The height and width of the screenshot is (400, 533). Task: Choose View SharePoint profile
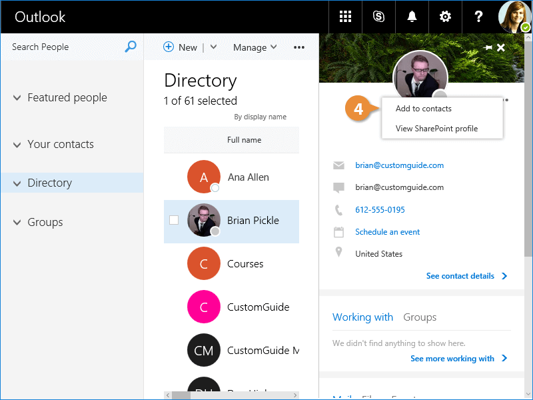[x=436, y=129]
